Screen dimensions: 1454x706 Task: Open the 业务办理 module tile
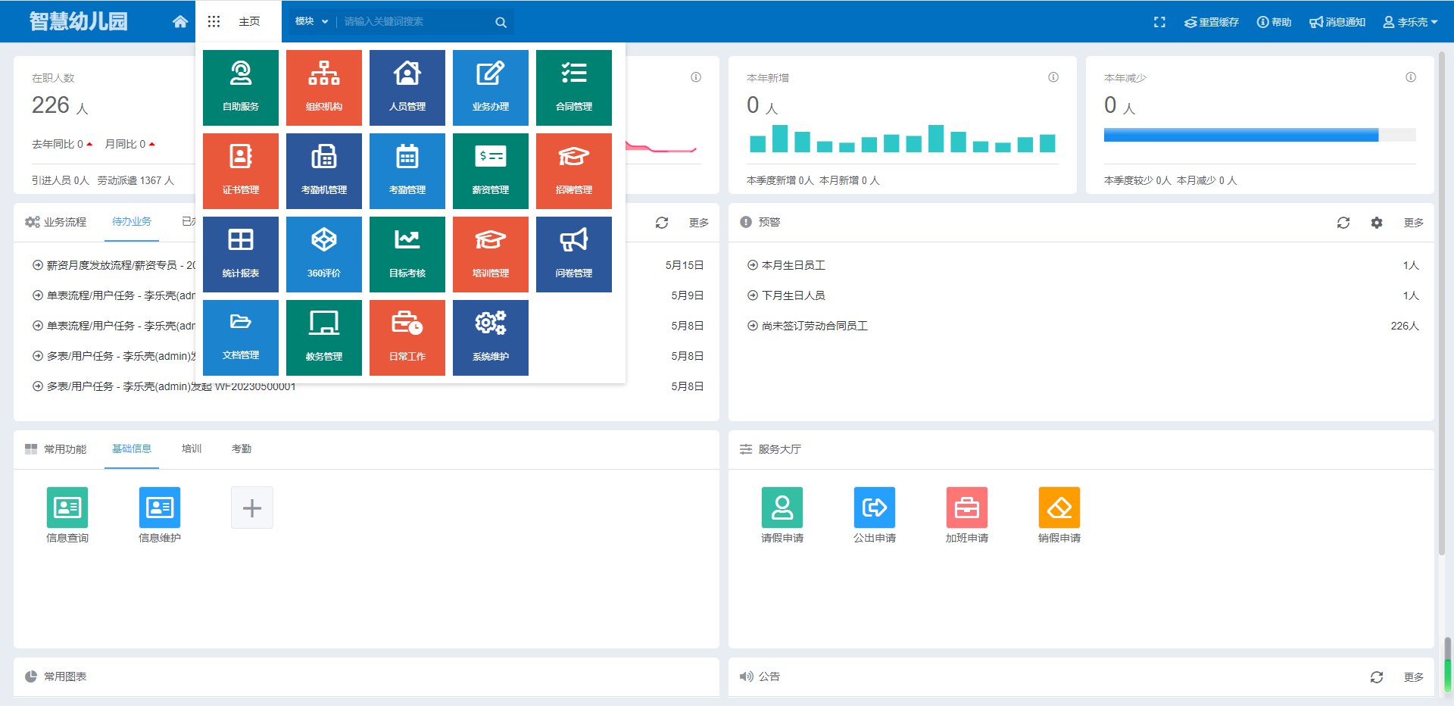pos(491,88)
